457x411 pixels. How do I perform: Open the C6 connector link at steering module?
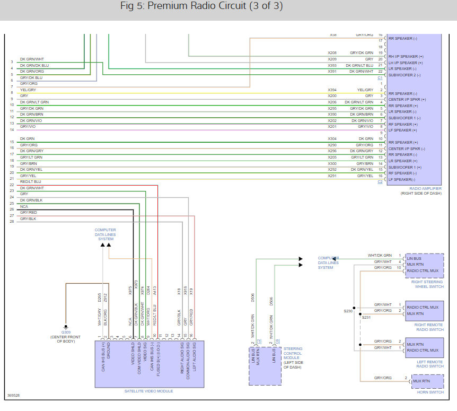tap(277, 341)
